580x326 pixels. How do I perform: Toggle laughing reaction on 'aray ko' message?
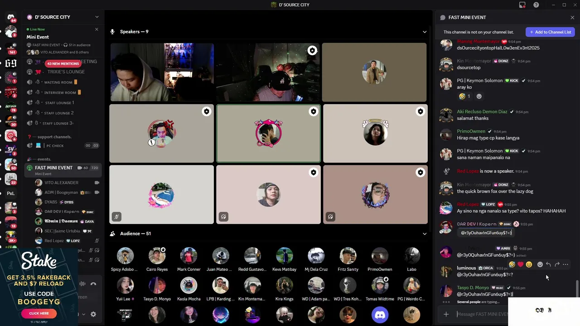pyautogui.click(x=464, y=96)
